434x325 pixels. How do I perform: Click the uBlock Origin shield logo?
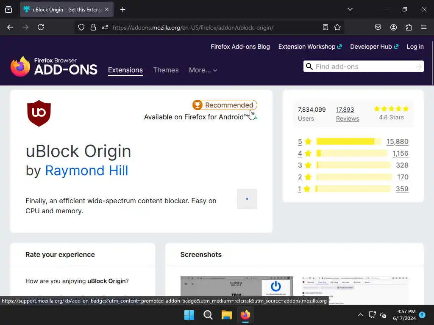pyautogui.click(x=39, y=113)
